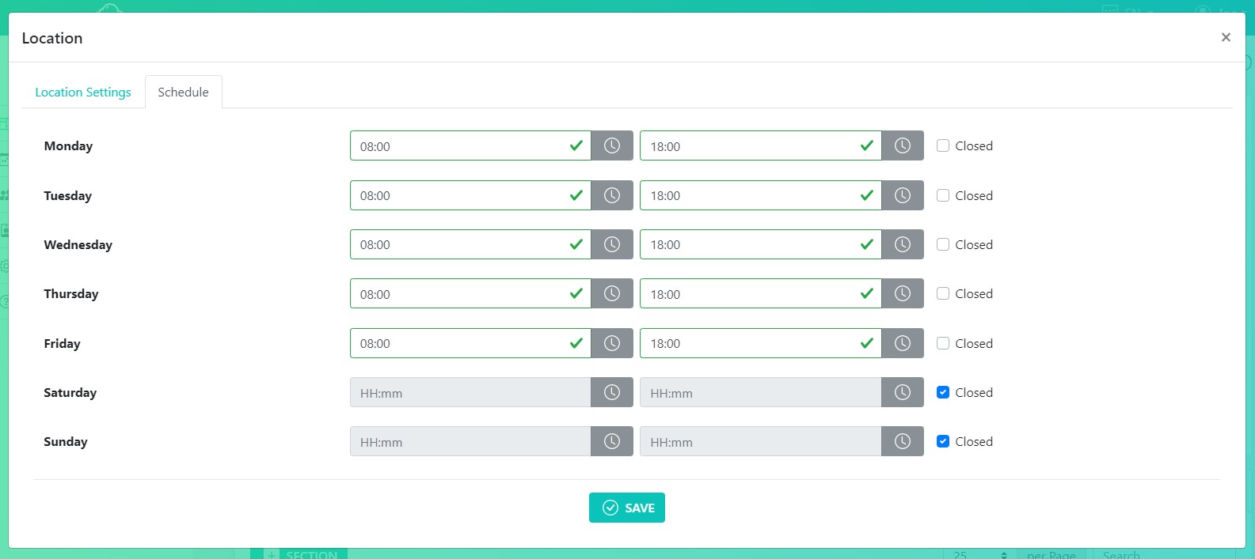Click clock icon for Sunday closing time
Image resolution: width=1255 pixels, height=559 pixels.
[902, 441]
